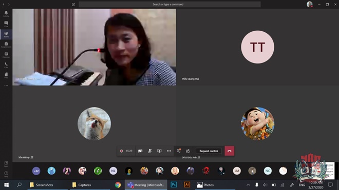Click the Request control button
Screen dimensions: 339x190
point(209,151)
